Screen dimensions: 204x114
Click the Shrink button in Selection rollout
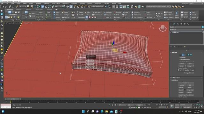[x=182, y=64]
